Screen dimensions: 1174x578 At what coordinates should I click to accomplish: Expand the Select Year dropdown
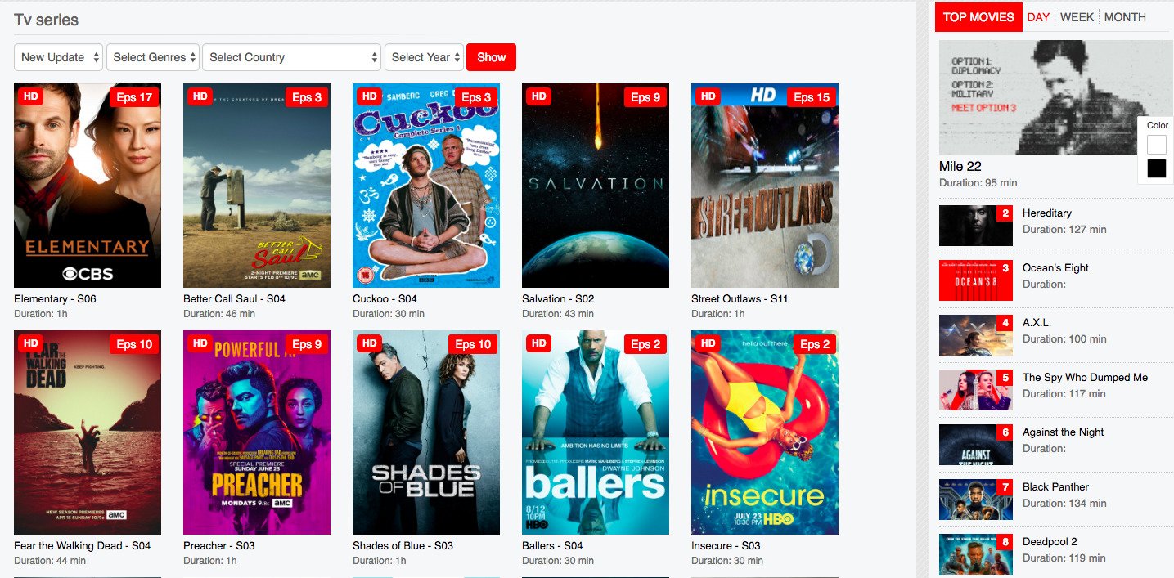[x=424, y=57]
